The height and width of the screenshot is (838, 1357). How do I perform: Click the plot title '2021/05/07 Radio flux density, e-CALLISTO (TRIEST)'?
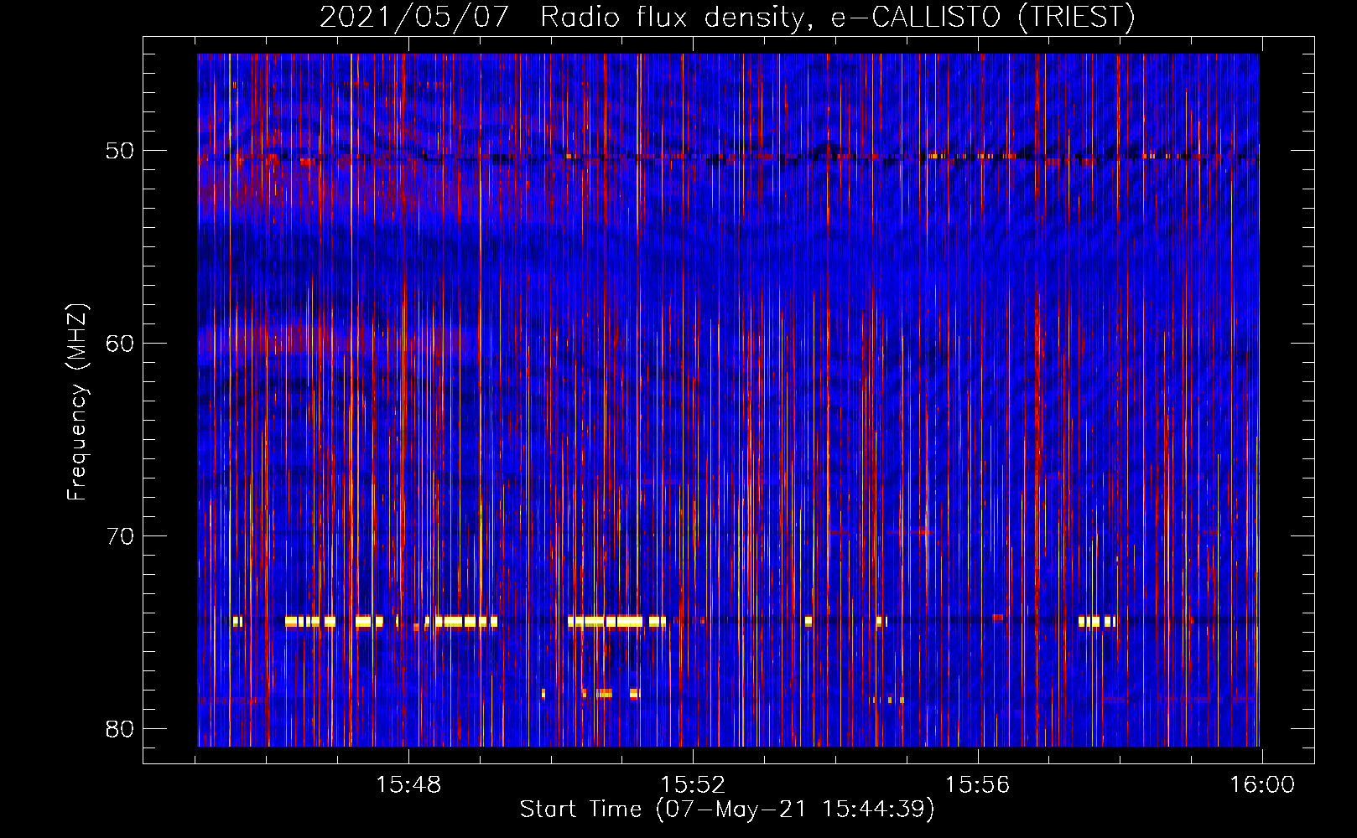pyautogui.click(x=727, y=17)
